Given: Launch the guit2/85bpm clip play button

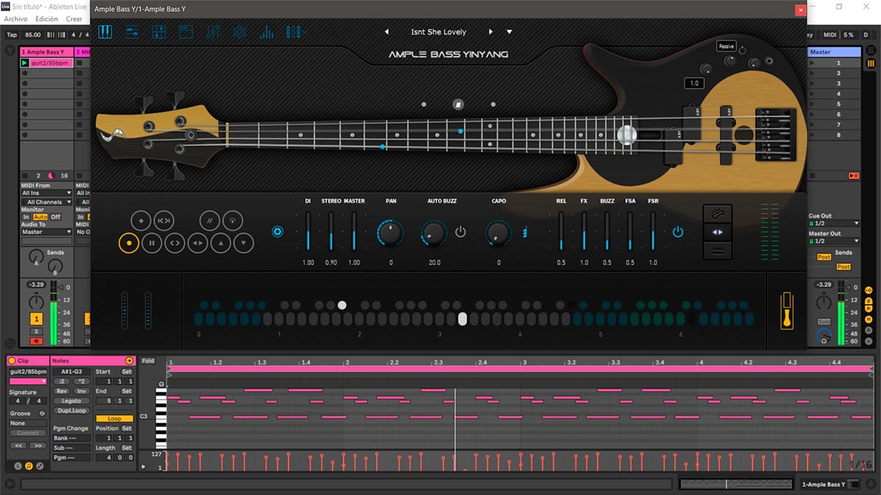Looking at the screenshot, I should [x=25, y=63].
